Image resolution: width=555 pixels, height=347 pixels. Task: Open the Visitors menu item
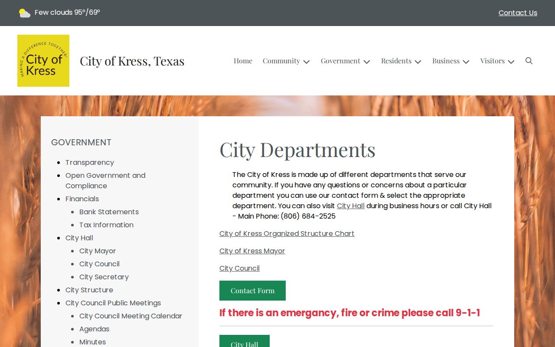click(492, 61)
